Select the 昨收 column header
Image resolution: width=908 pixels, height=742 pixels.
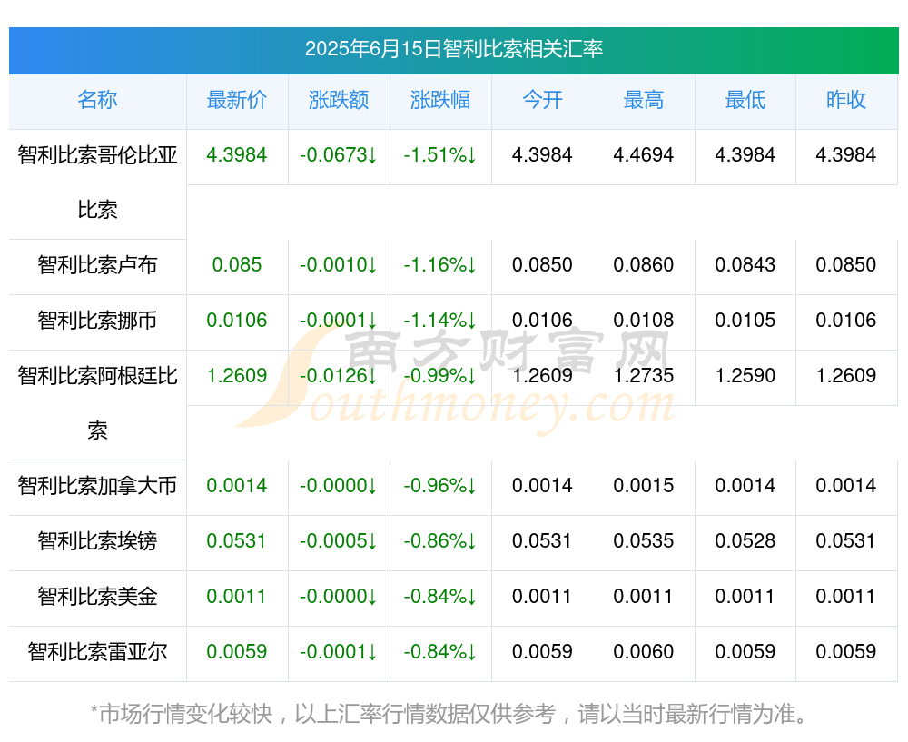846,100
